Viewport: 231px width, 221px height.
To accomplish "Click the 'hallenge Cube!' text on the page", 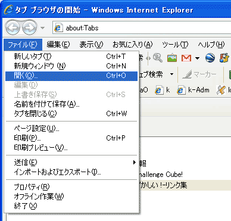I will (x=161, y=175).
